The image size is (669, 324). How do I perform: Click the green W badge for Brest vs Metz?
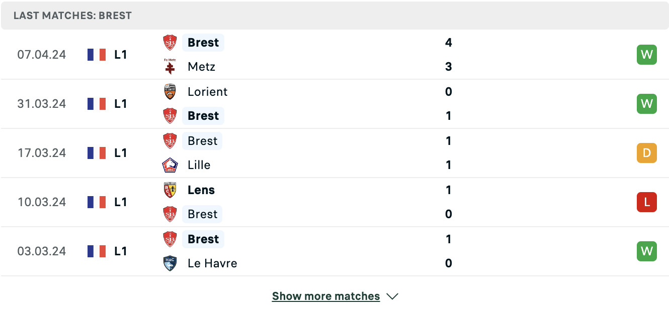click(x=647, y=55)
